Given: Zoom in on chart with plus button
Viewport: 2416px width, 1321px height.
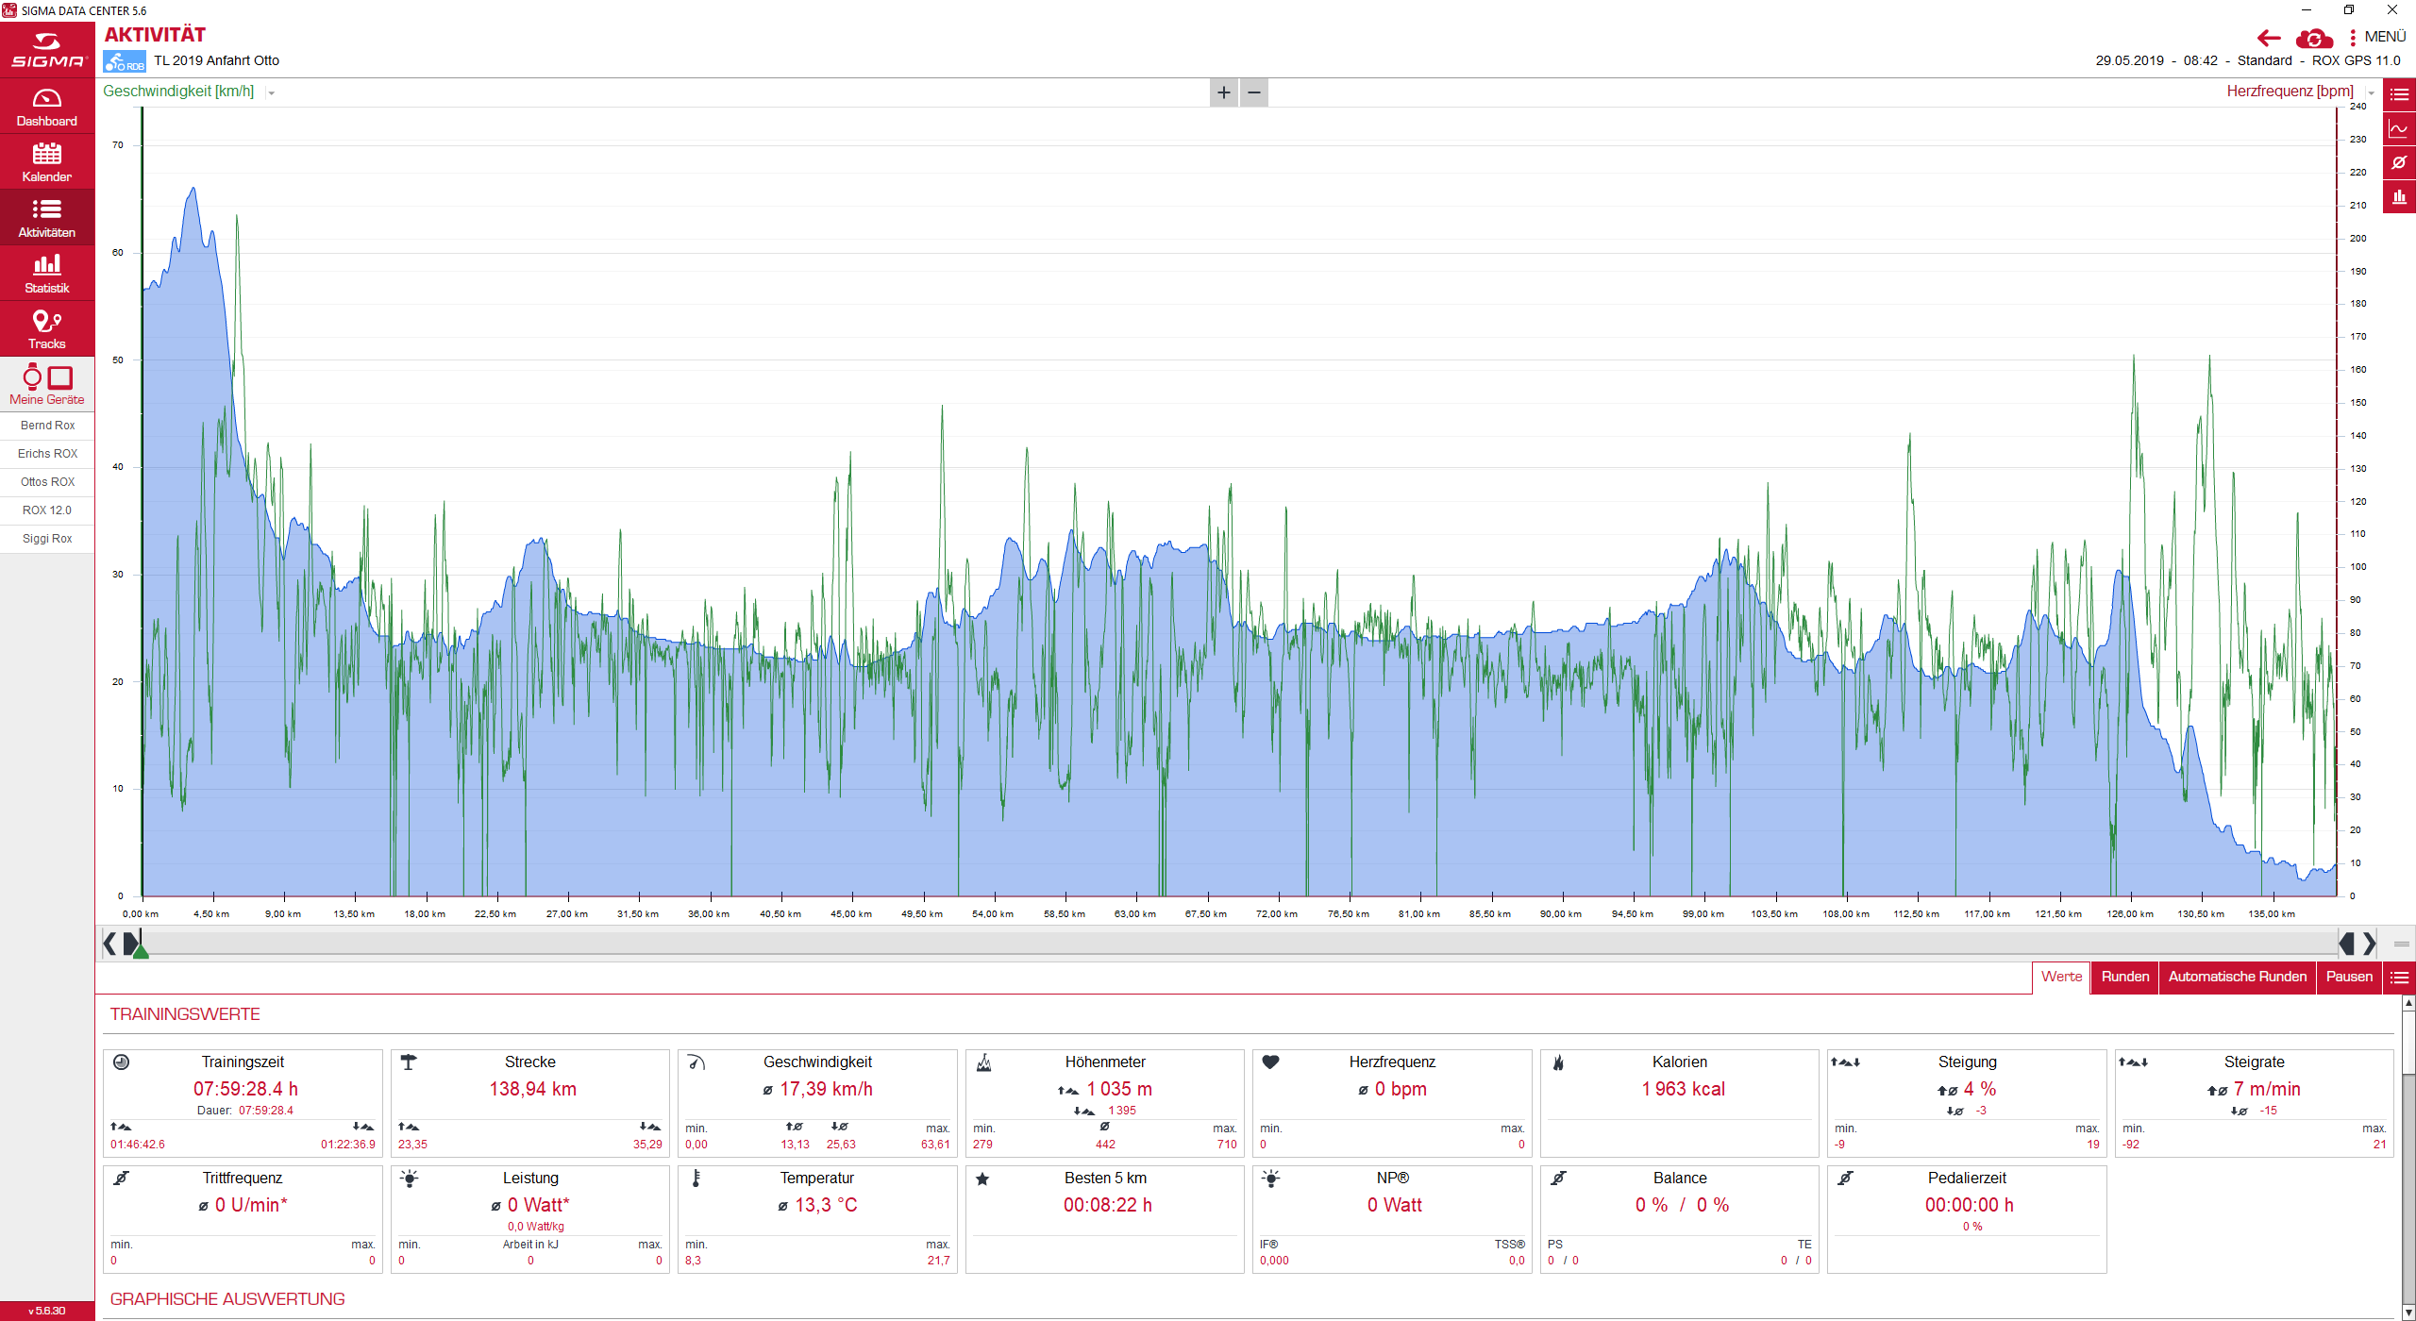Looking at the screenshot, I should point(1224,92).
